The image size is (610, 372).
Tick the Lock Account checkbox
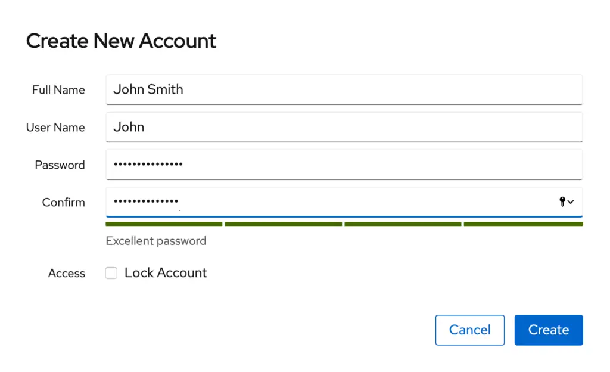click(x=111, y=273)
